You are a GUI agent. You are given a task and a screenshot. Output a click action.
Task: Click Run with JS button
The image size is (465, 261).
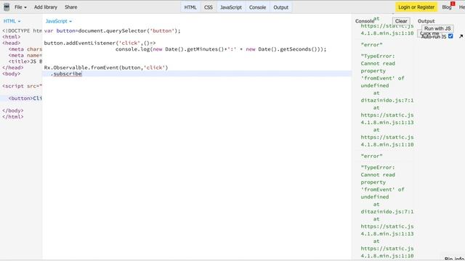(x=437, y=28)
